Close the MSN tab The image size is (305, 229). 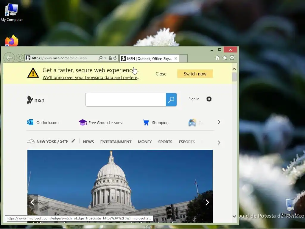[x=176, y=58]
